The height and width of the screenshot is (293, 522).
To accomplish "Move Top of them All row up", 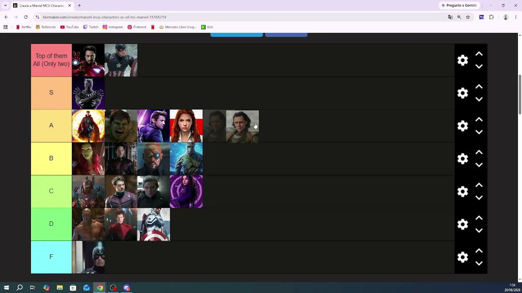I will pos(479,54).
